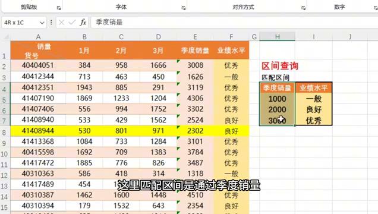
Task: Select column I header
Action: coord(314,37)
